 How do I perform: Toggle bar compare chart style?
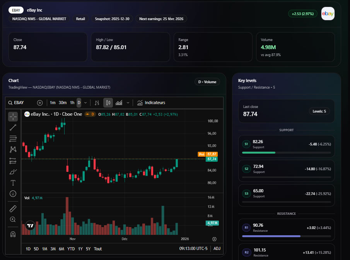coord(97,103)
